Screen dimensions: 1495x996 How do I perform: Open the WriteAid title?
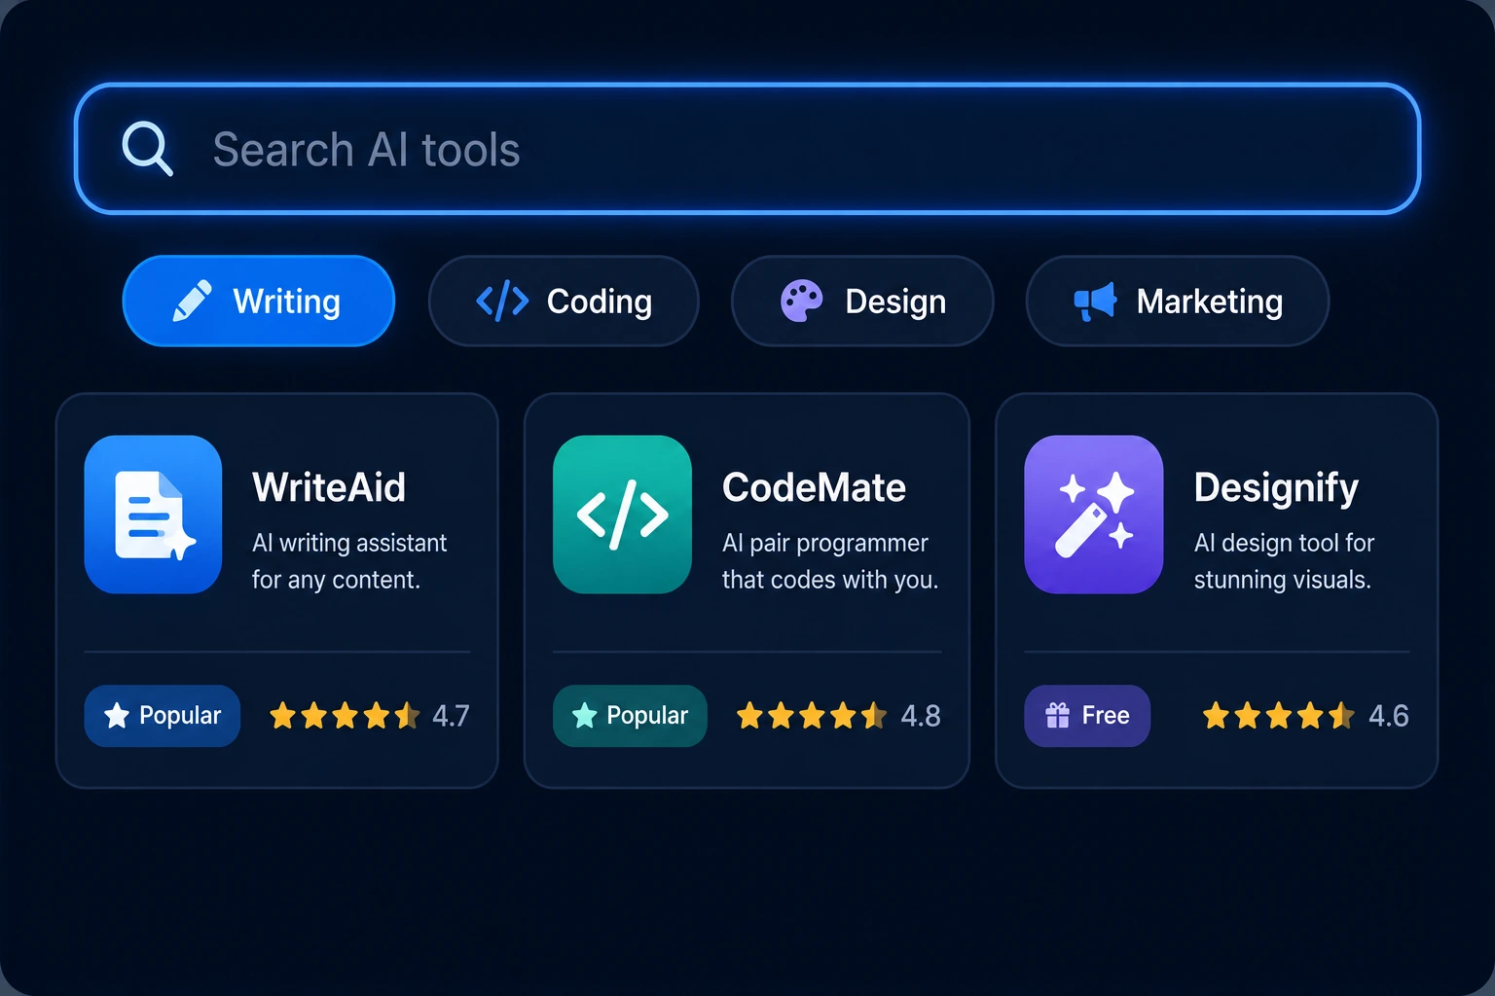[x=329, y=487]
